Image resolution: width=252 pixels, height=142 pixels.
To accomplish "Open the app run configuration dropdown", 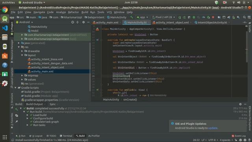I will click(x=142, y=17).
